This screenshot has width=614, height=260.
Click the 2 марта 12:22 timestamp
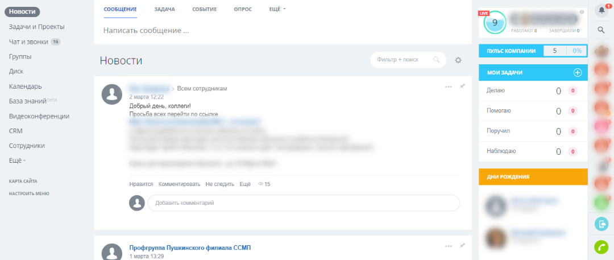(147, 97)
